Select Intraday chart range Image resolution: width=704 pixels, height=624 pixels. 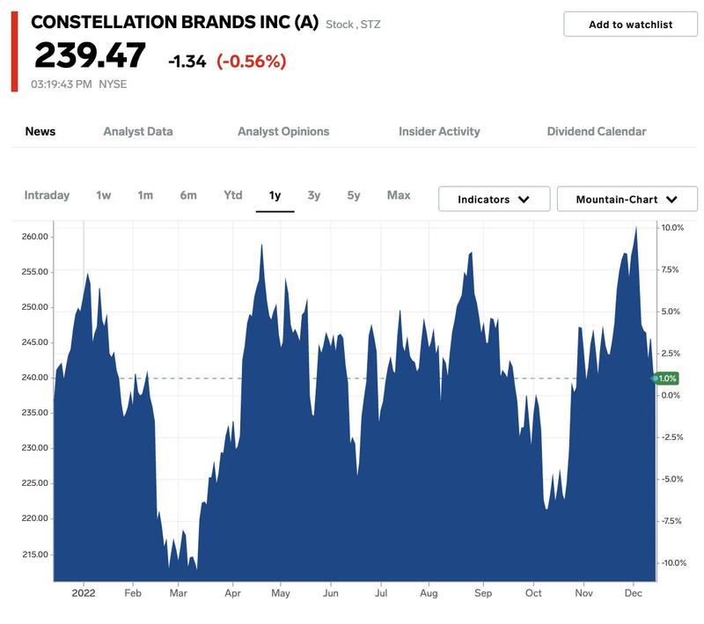coord(47,195)
